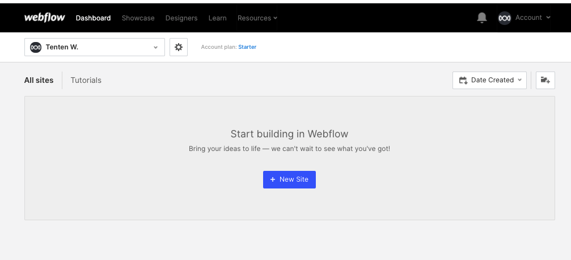Viewport: 571px width, 260px height.
Task: Switch to the Tutorials tab
Action: 86,80
